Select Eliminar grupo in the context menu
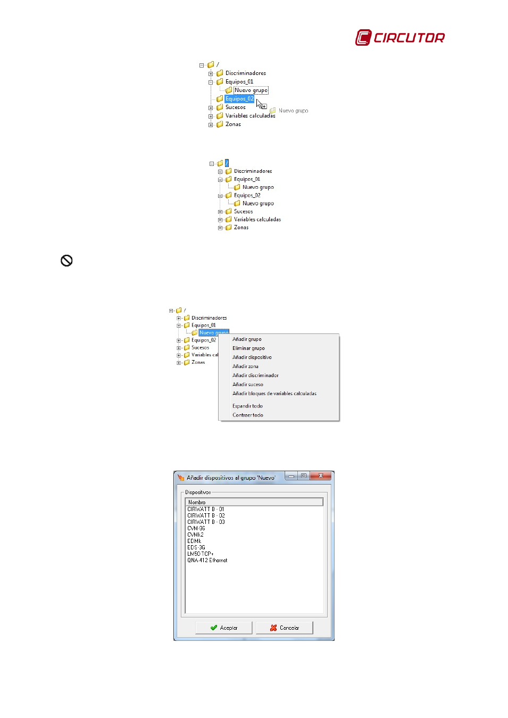 point(248,348)
